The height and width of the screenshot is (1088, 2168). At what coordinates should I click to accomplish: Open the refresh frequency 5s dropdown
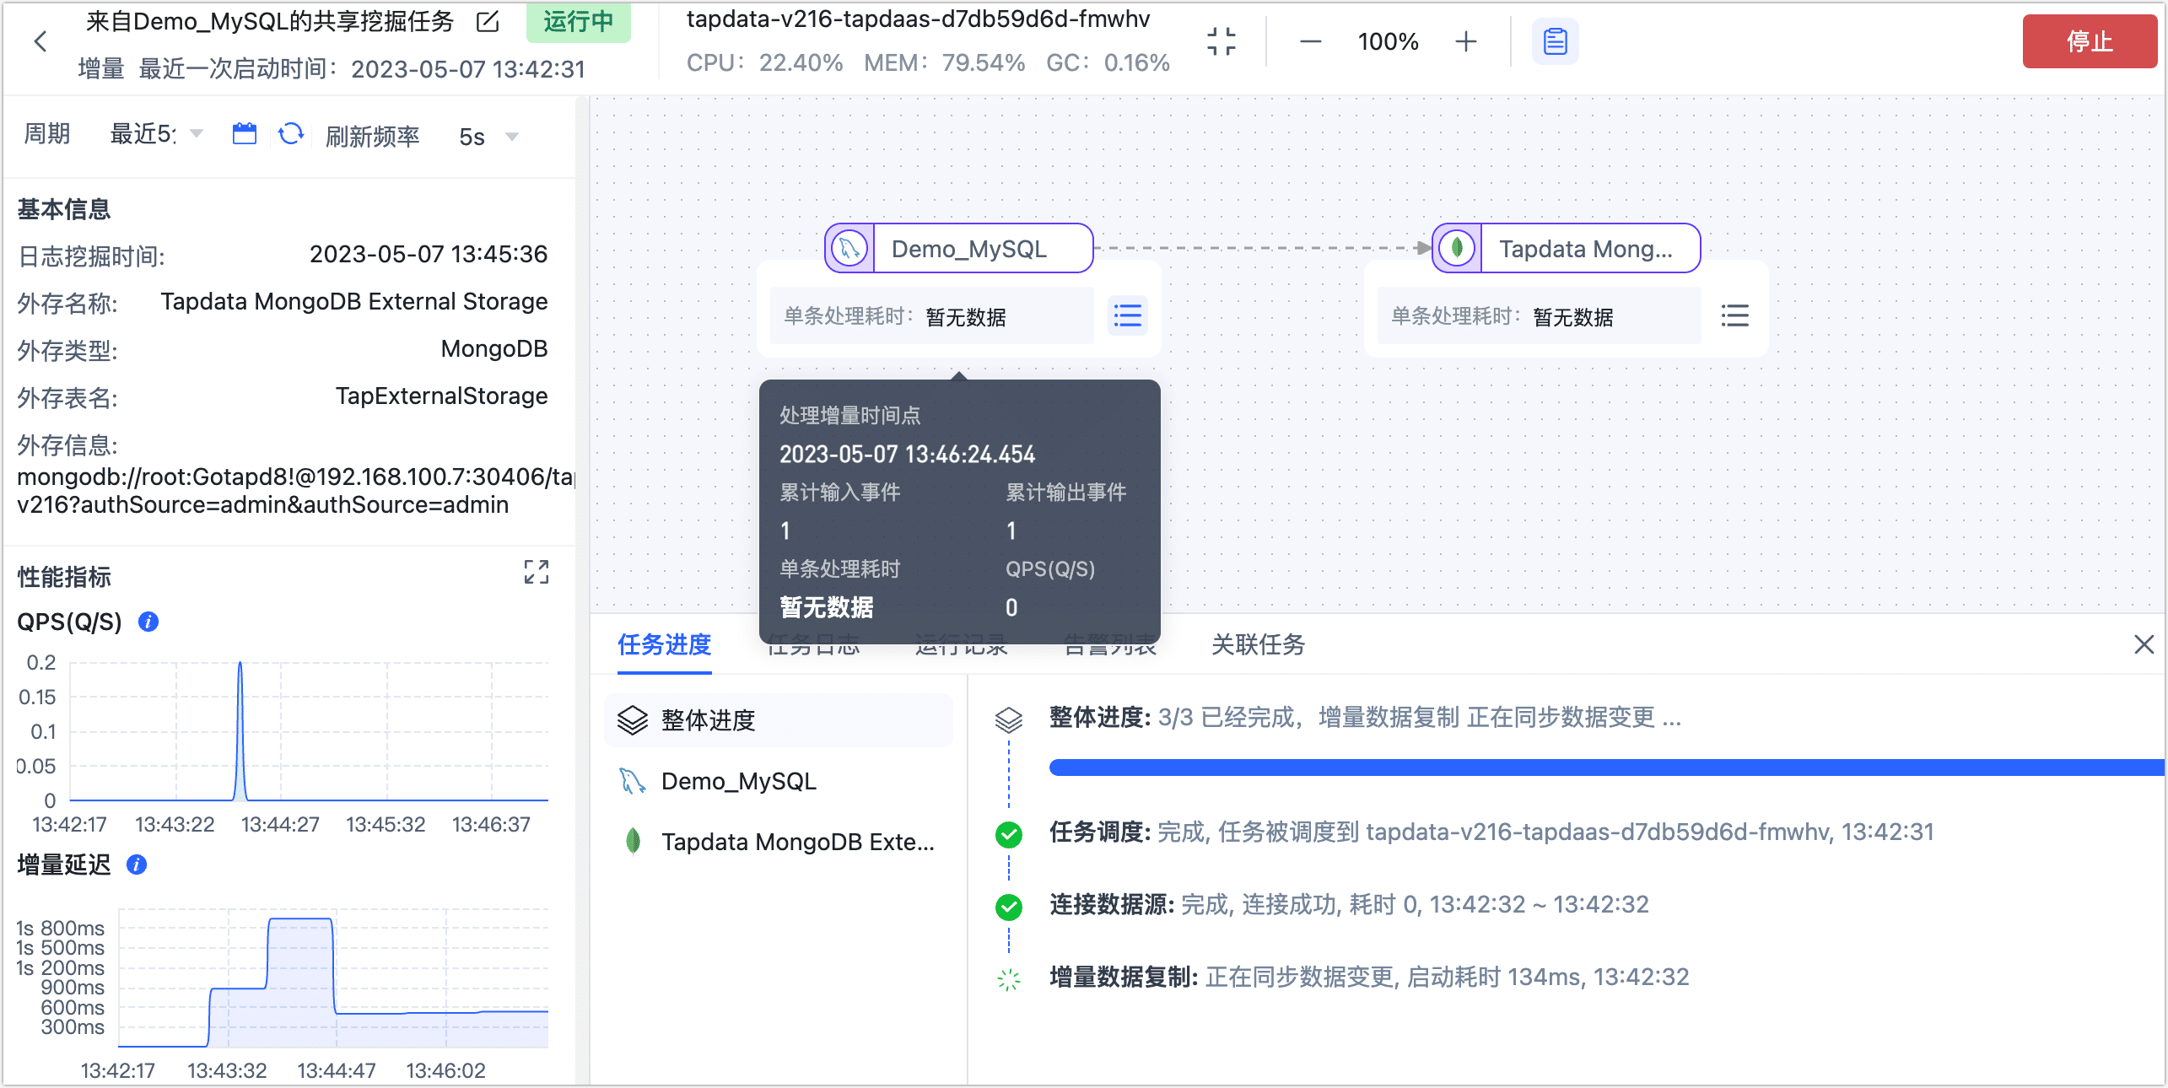pyautogui.click(x=488, y=137)
